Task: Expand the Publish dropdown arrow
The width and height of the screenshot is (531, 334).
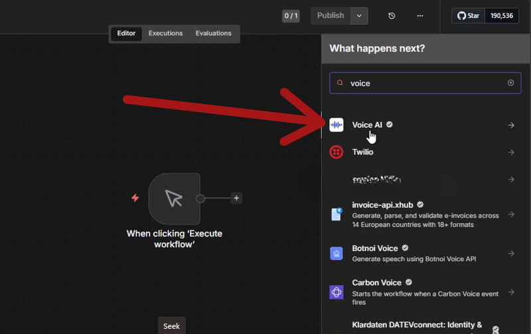Action: tap(359, 15)
